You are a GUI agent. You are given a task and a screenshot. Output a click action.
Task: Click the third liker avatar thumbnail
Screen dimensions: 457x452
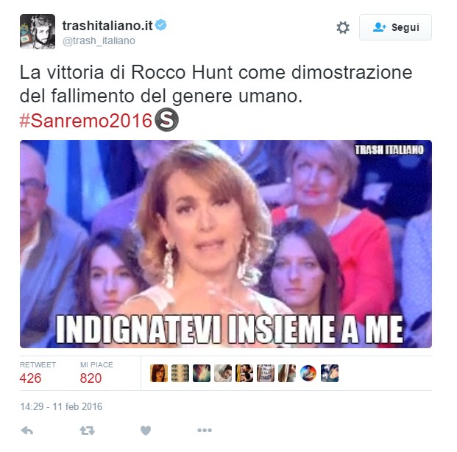(202, 373)
